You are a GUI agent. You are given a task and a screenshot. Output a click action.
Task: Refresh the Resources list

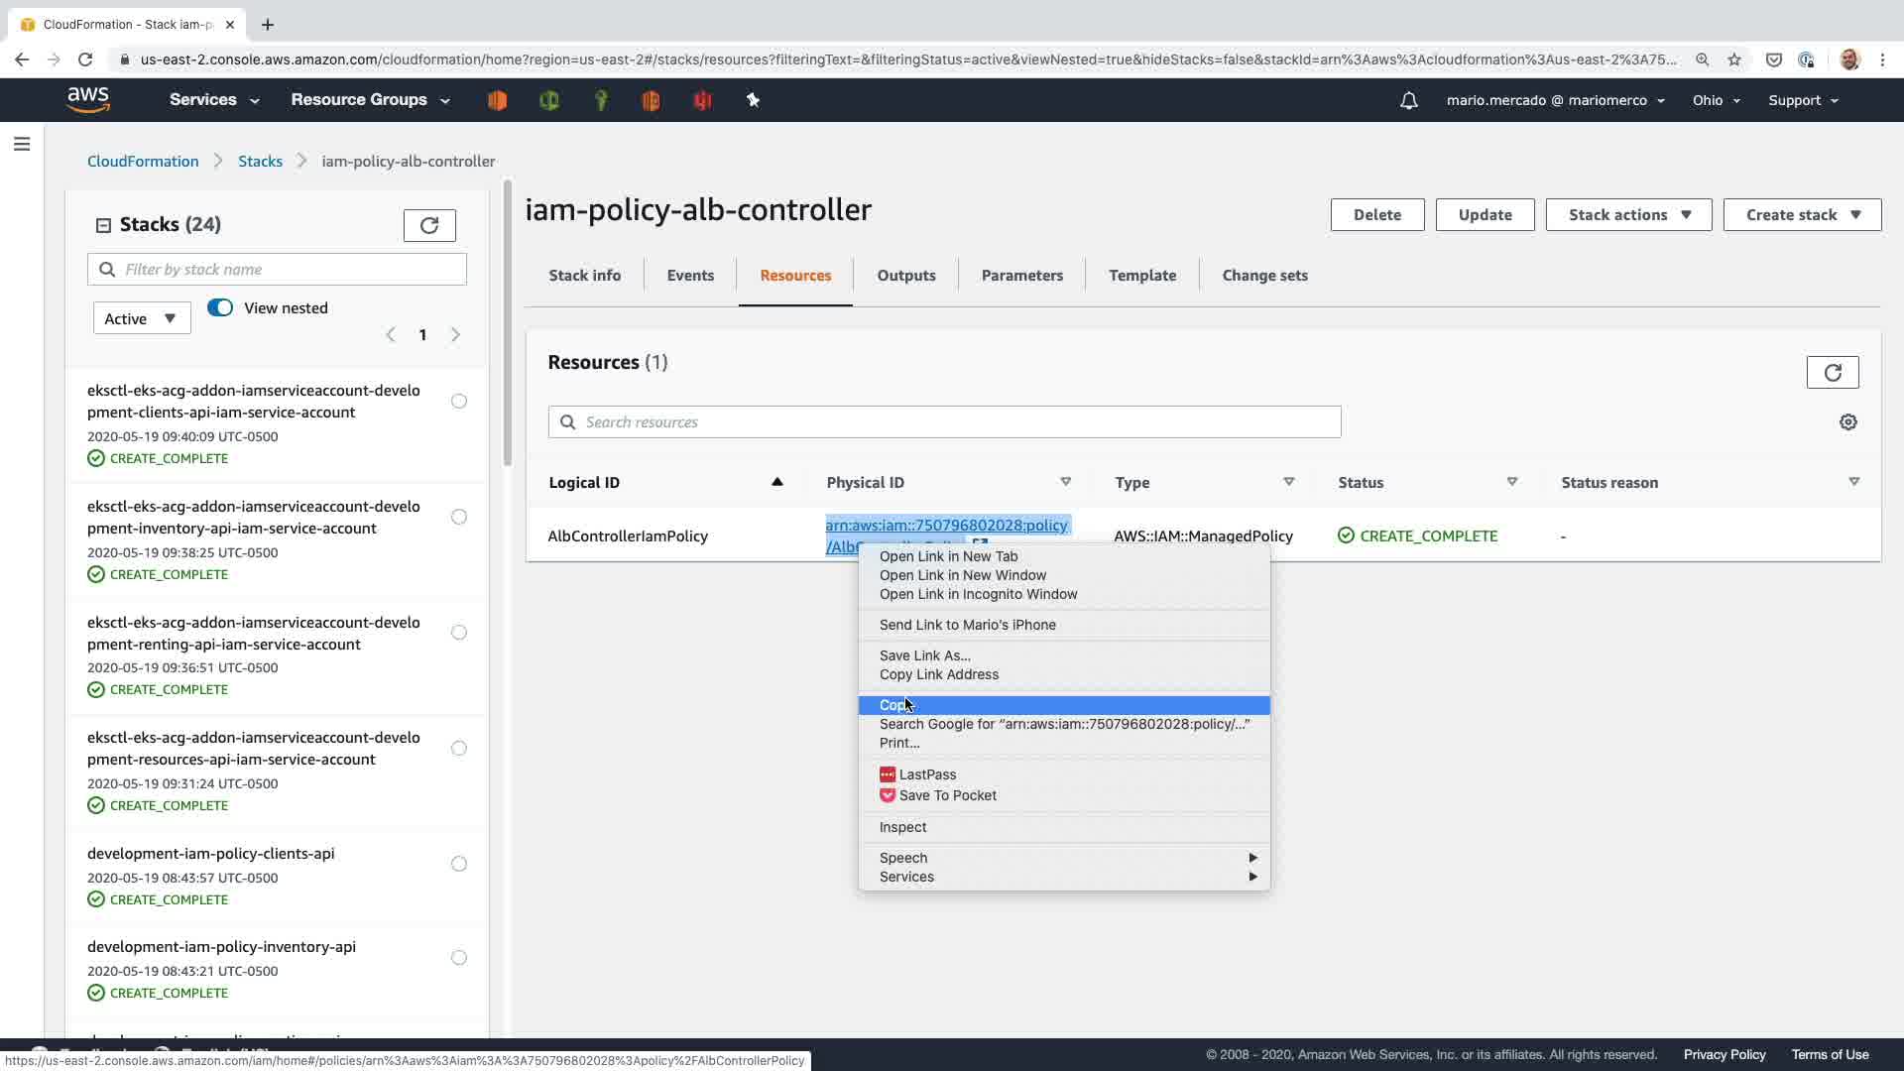[x=1832, y=373]
